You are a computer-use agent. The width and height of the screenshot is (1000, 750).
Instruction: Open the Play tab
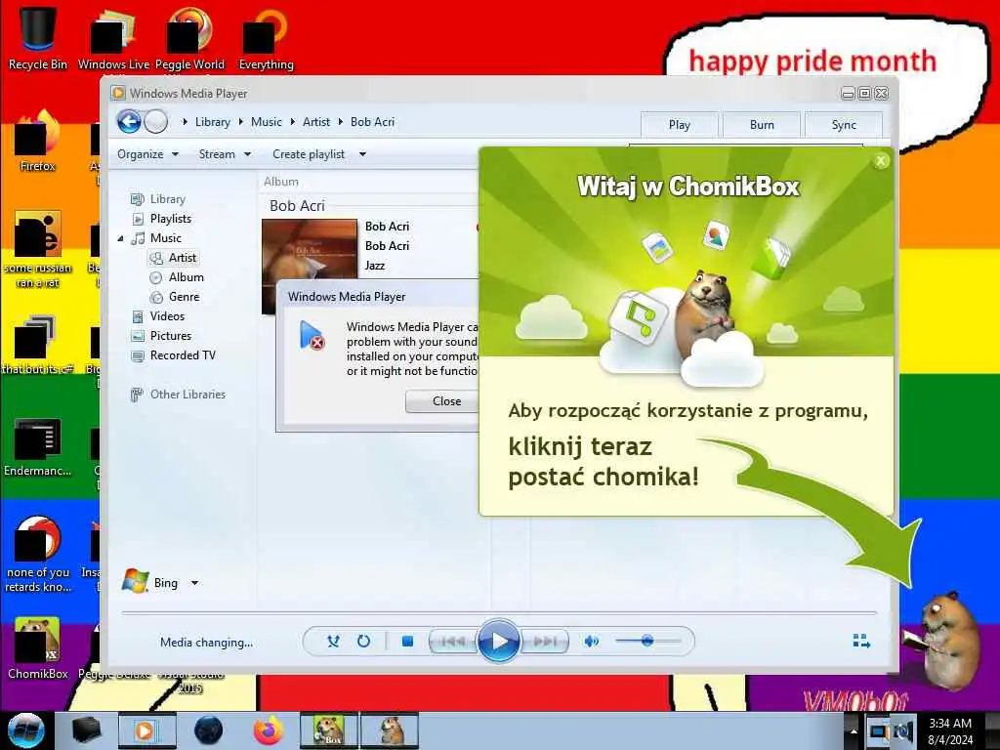(680, 125)
